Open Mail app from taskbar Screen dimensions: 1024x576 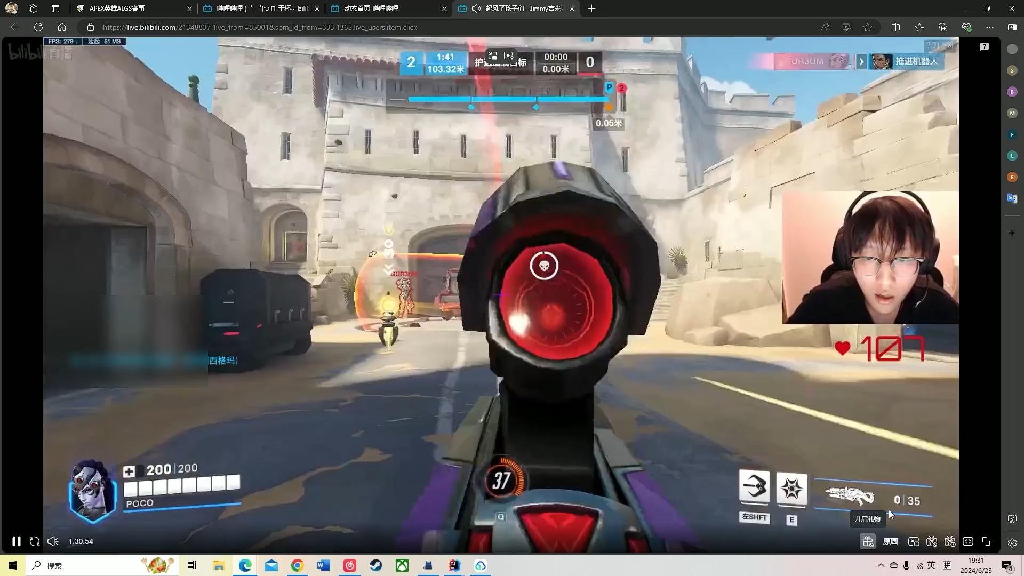(x=271, y=565)
